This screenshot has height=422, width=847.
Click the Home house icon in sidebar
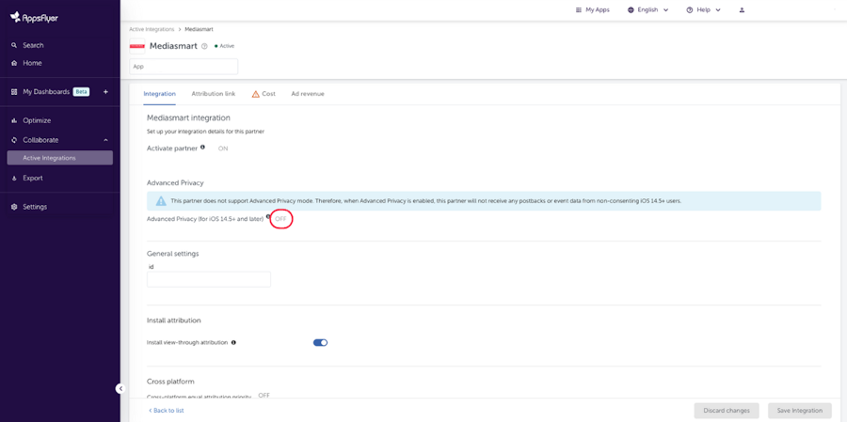14,63
